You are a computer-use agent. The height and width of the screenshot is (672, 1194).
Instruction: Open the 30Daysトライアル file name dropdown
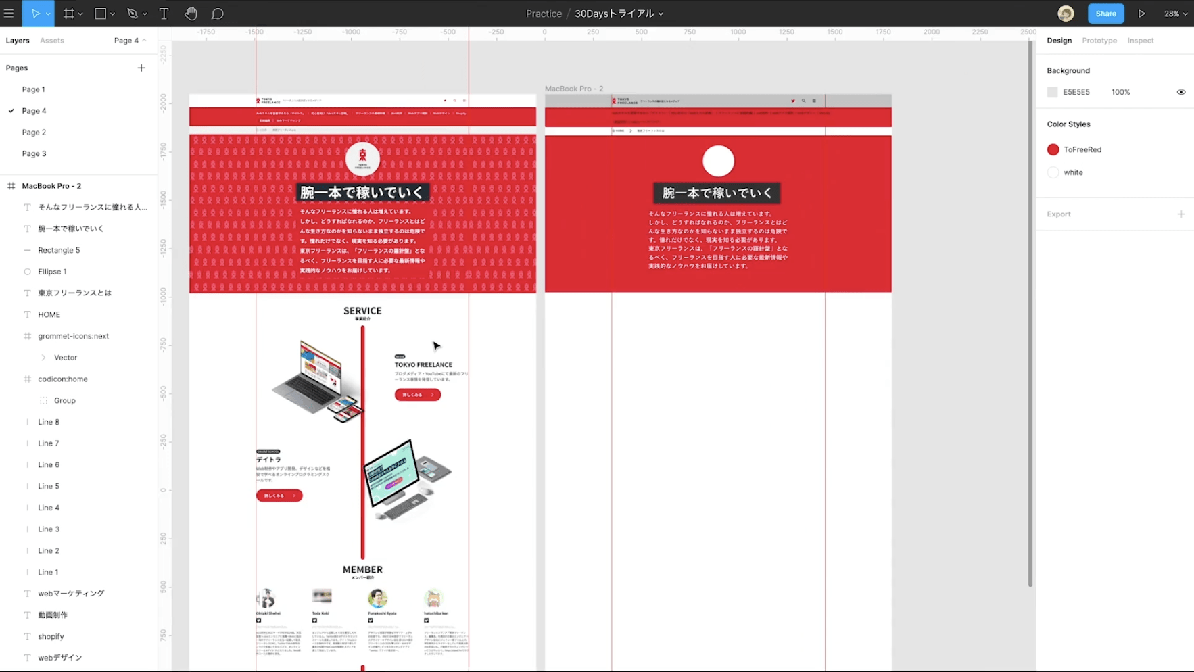619,14
